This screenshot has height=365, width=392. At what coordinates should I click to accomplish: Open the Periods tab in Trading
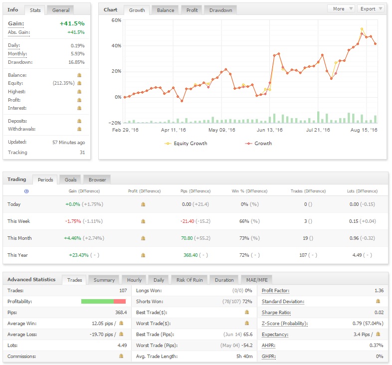45,180
